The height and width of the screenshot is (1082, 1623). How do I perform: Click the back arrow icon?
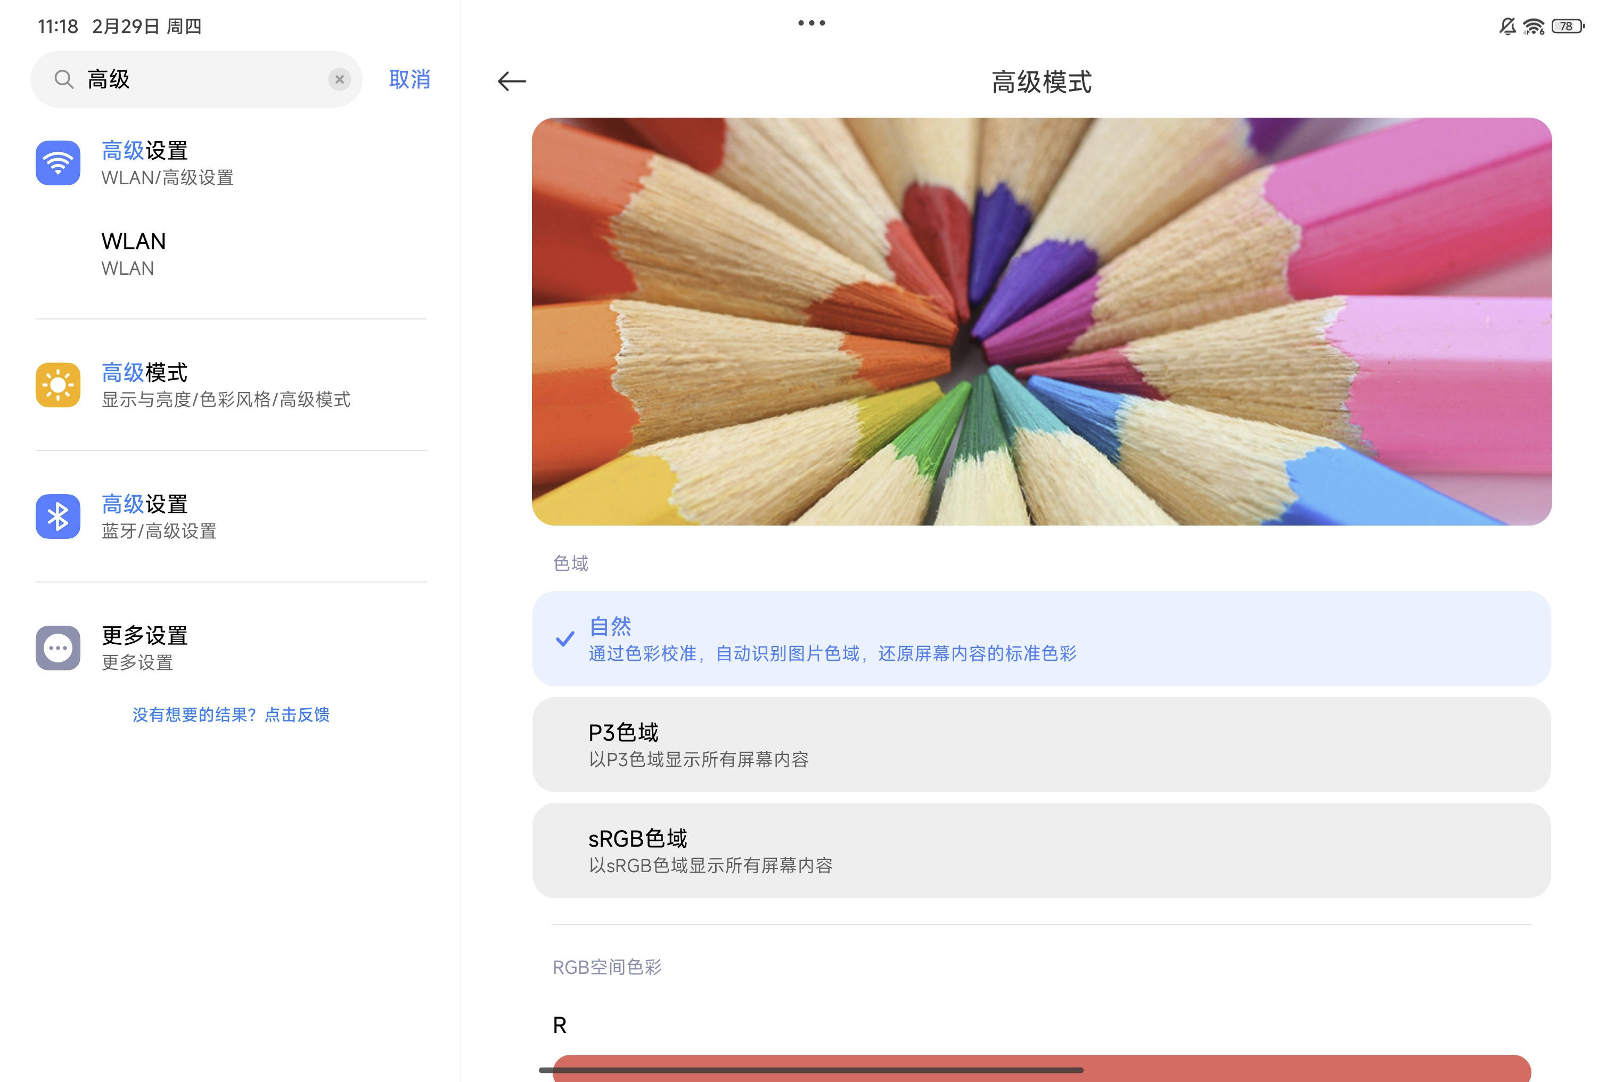click(x=511, y=81)
